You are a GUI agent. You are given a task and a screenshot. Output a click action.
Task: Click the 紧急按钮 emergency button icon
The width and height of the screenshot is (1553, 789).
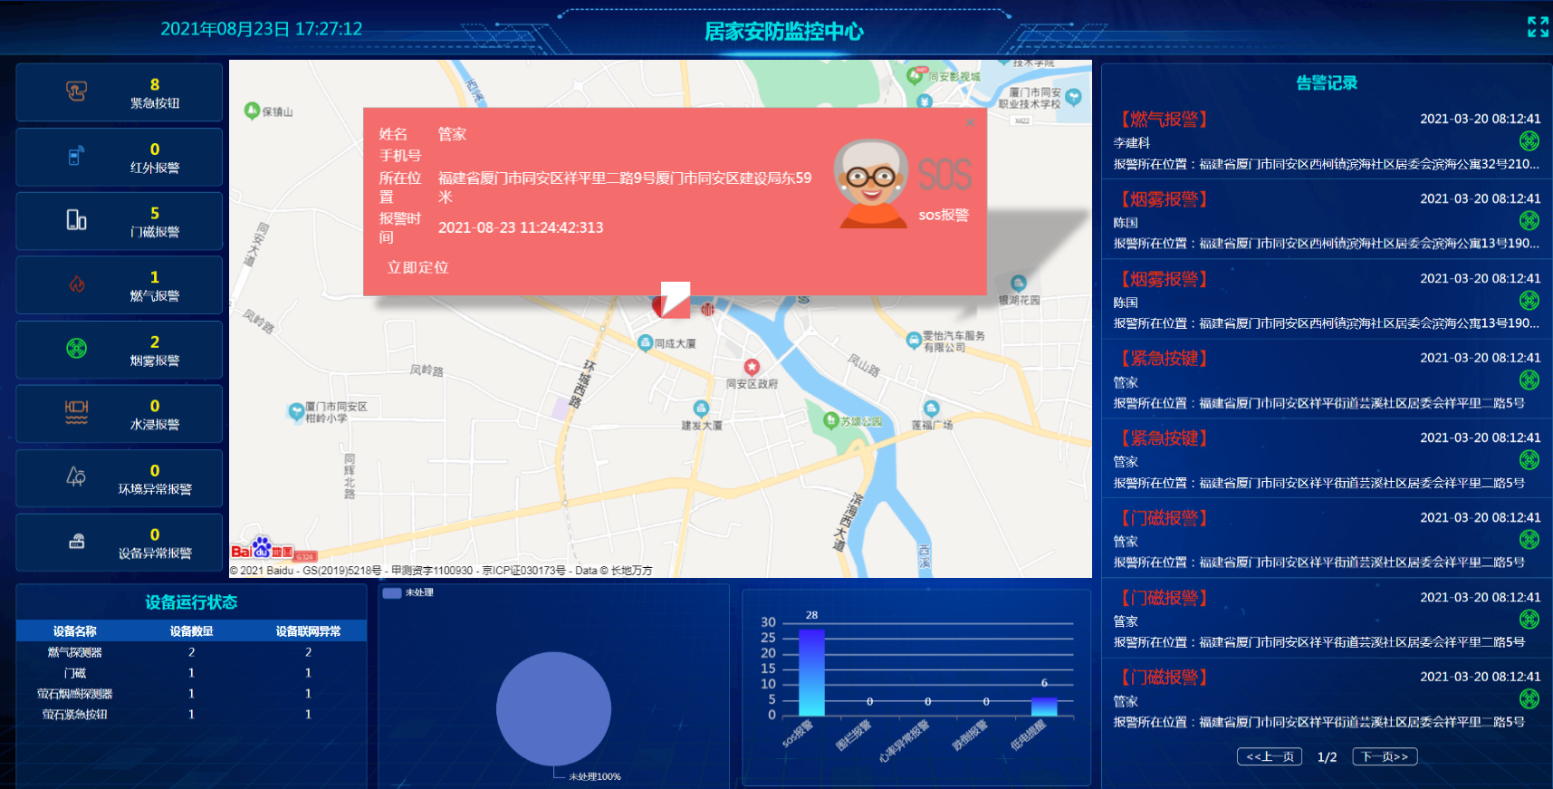tap(77, 91)
